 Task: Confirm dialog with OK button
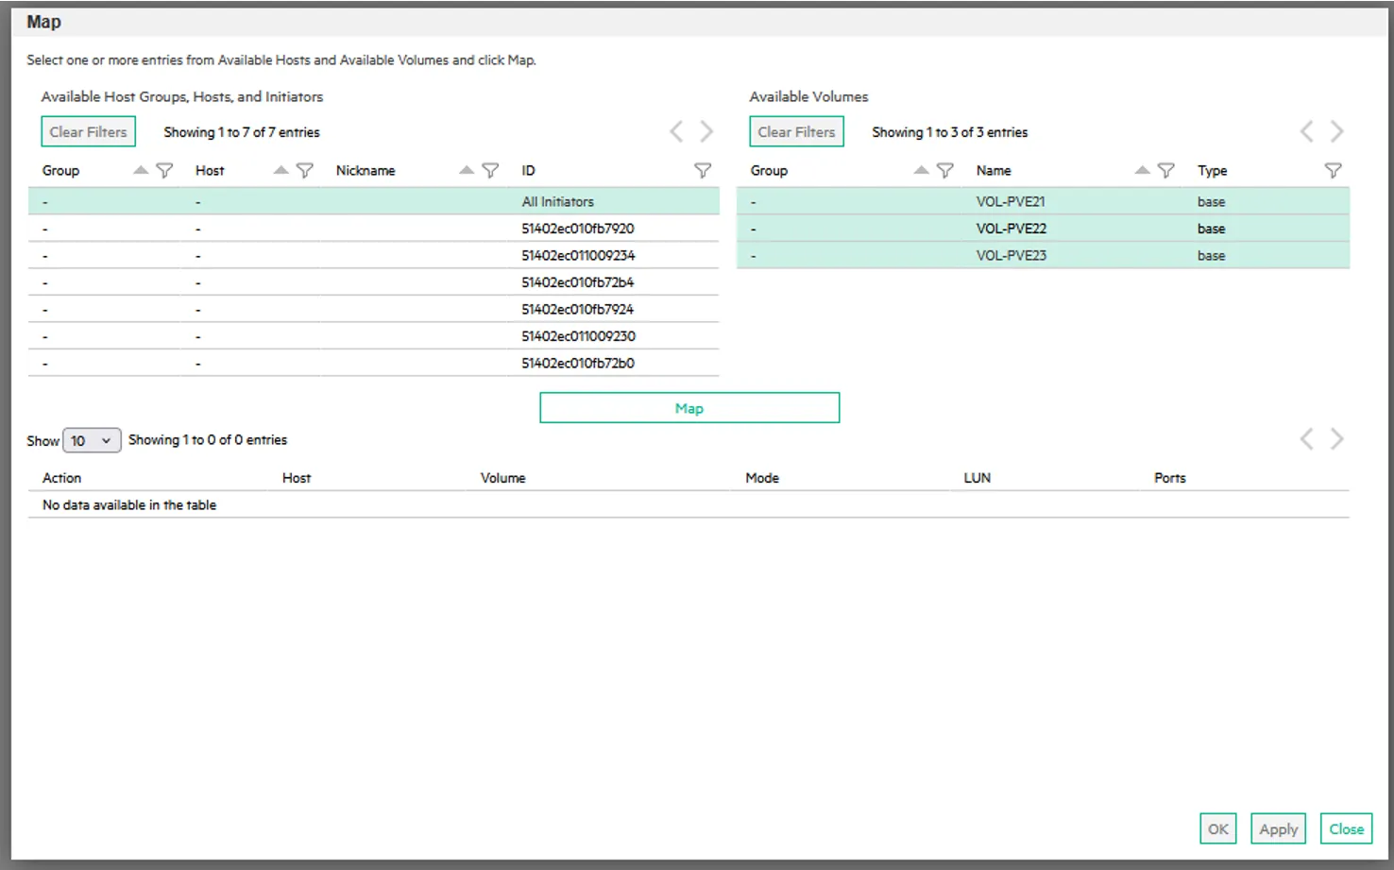[1217, 828]
